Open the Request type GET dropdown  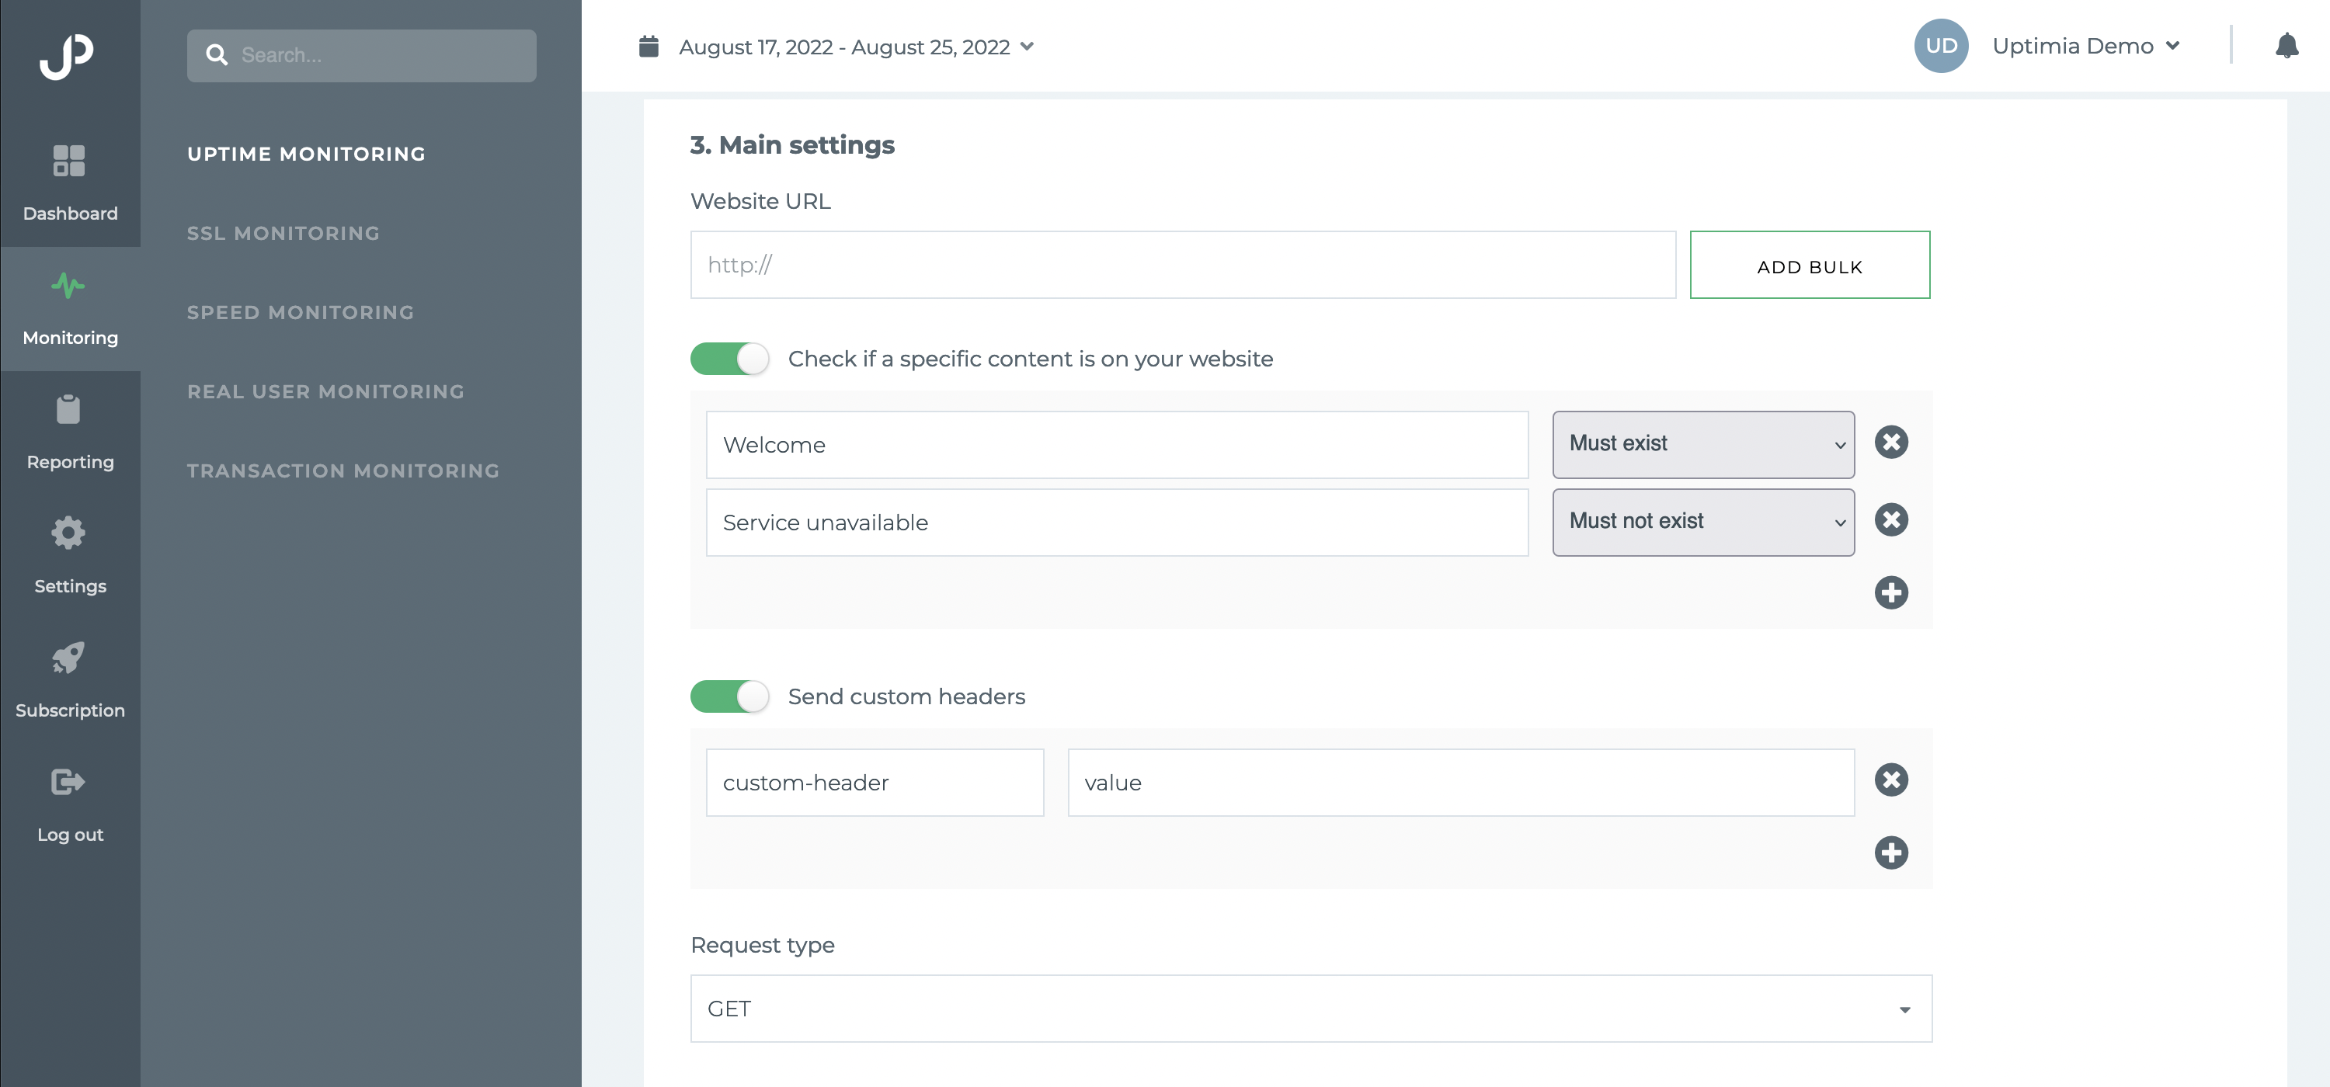pyautogui.click(x=1311, y=1009)
